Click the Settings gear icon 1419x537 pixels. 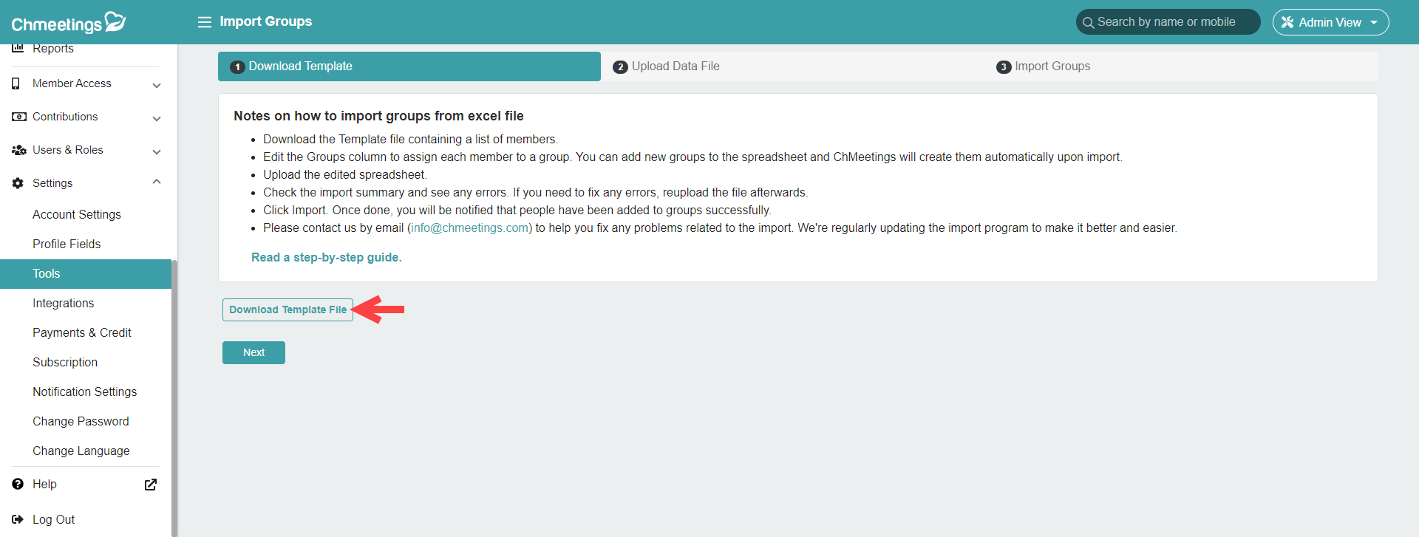pyautogui.click(x=18, y=183)
